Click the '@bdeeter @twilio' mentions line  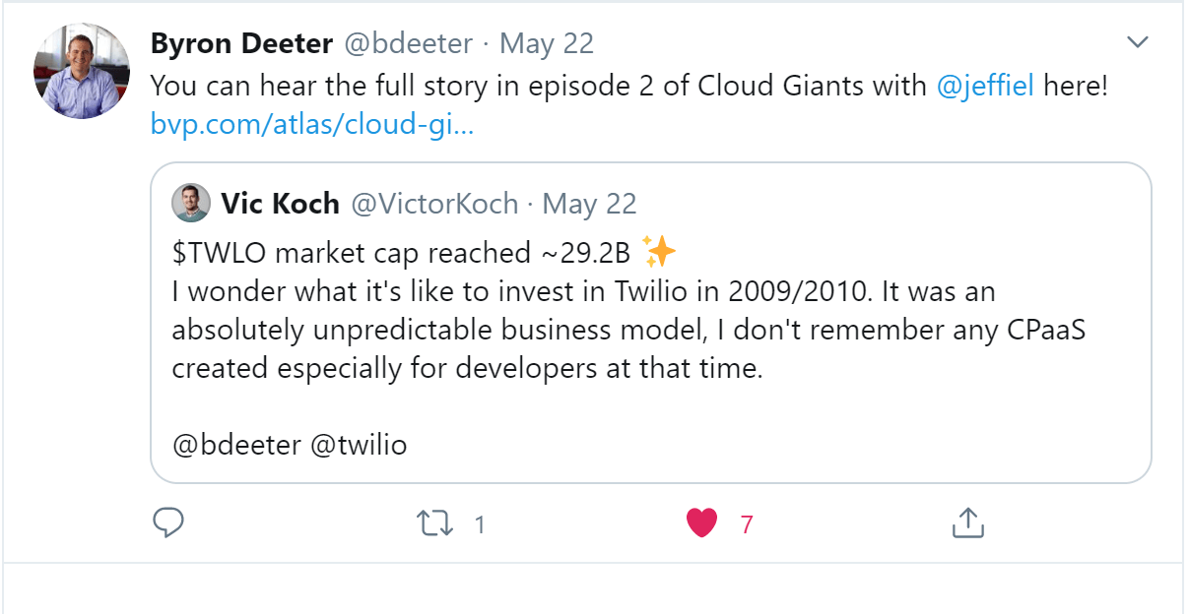point(290,445)
